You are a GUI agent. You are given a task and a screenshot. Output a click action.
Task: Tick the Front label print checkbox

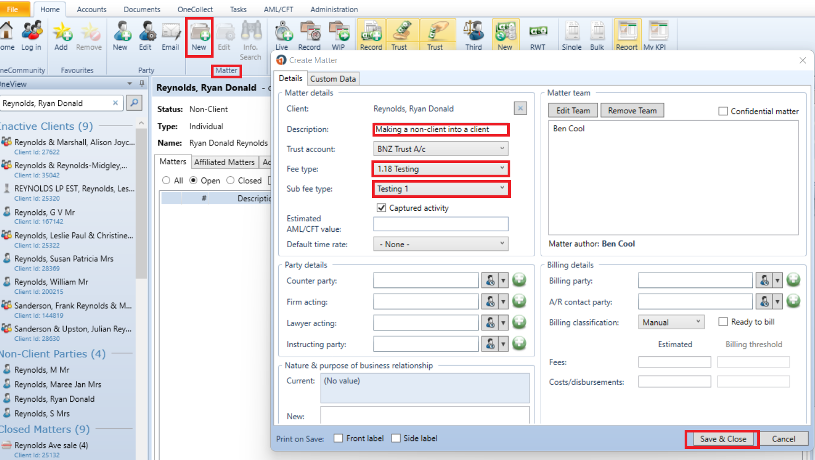click(338, 438)
